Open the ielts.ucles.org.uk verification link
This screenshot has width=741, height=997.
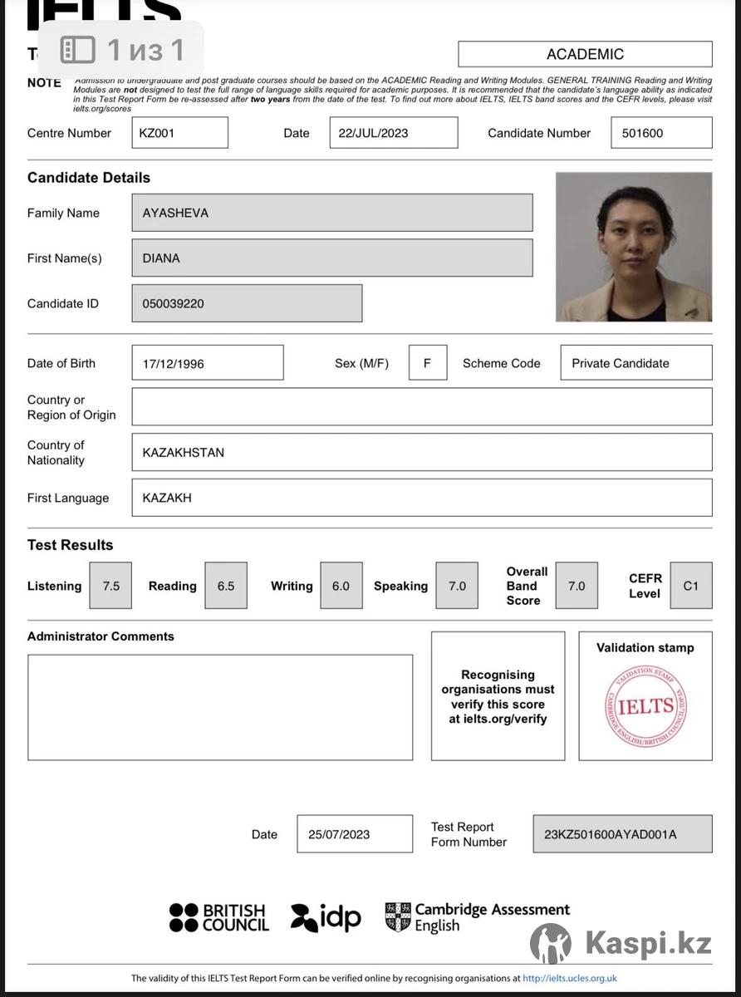click(x=569, y=979)
